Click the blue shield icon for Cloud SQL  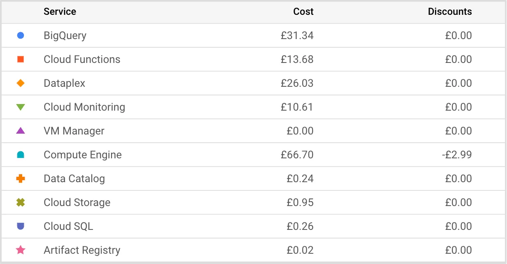point(21,226)
